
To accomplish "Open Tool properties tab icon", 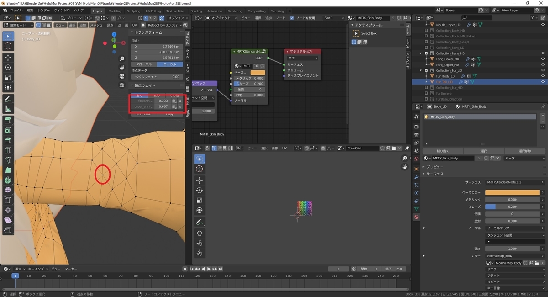I will tap(416, 117).
